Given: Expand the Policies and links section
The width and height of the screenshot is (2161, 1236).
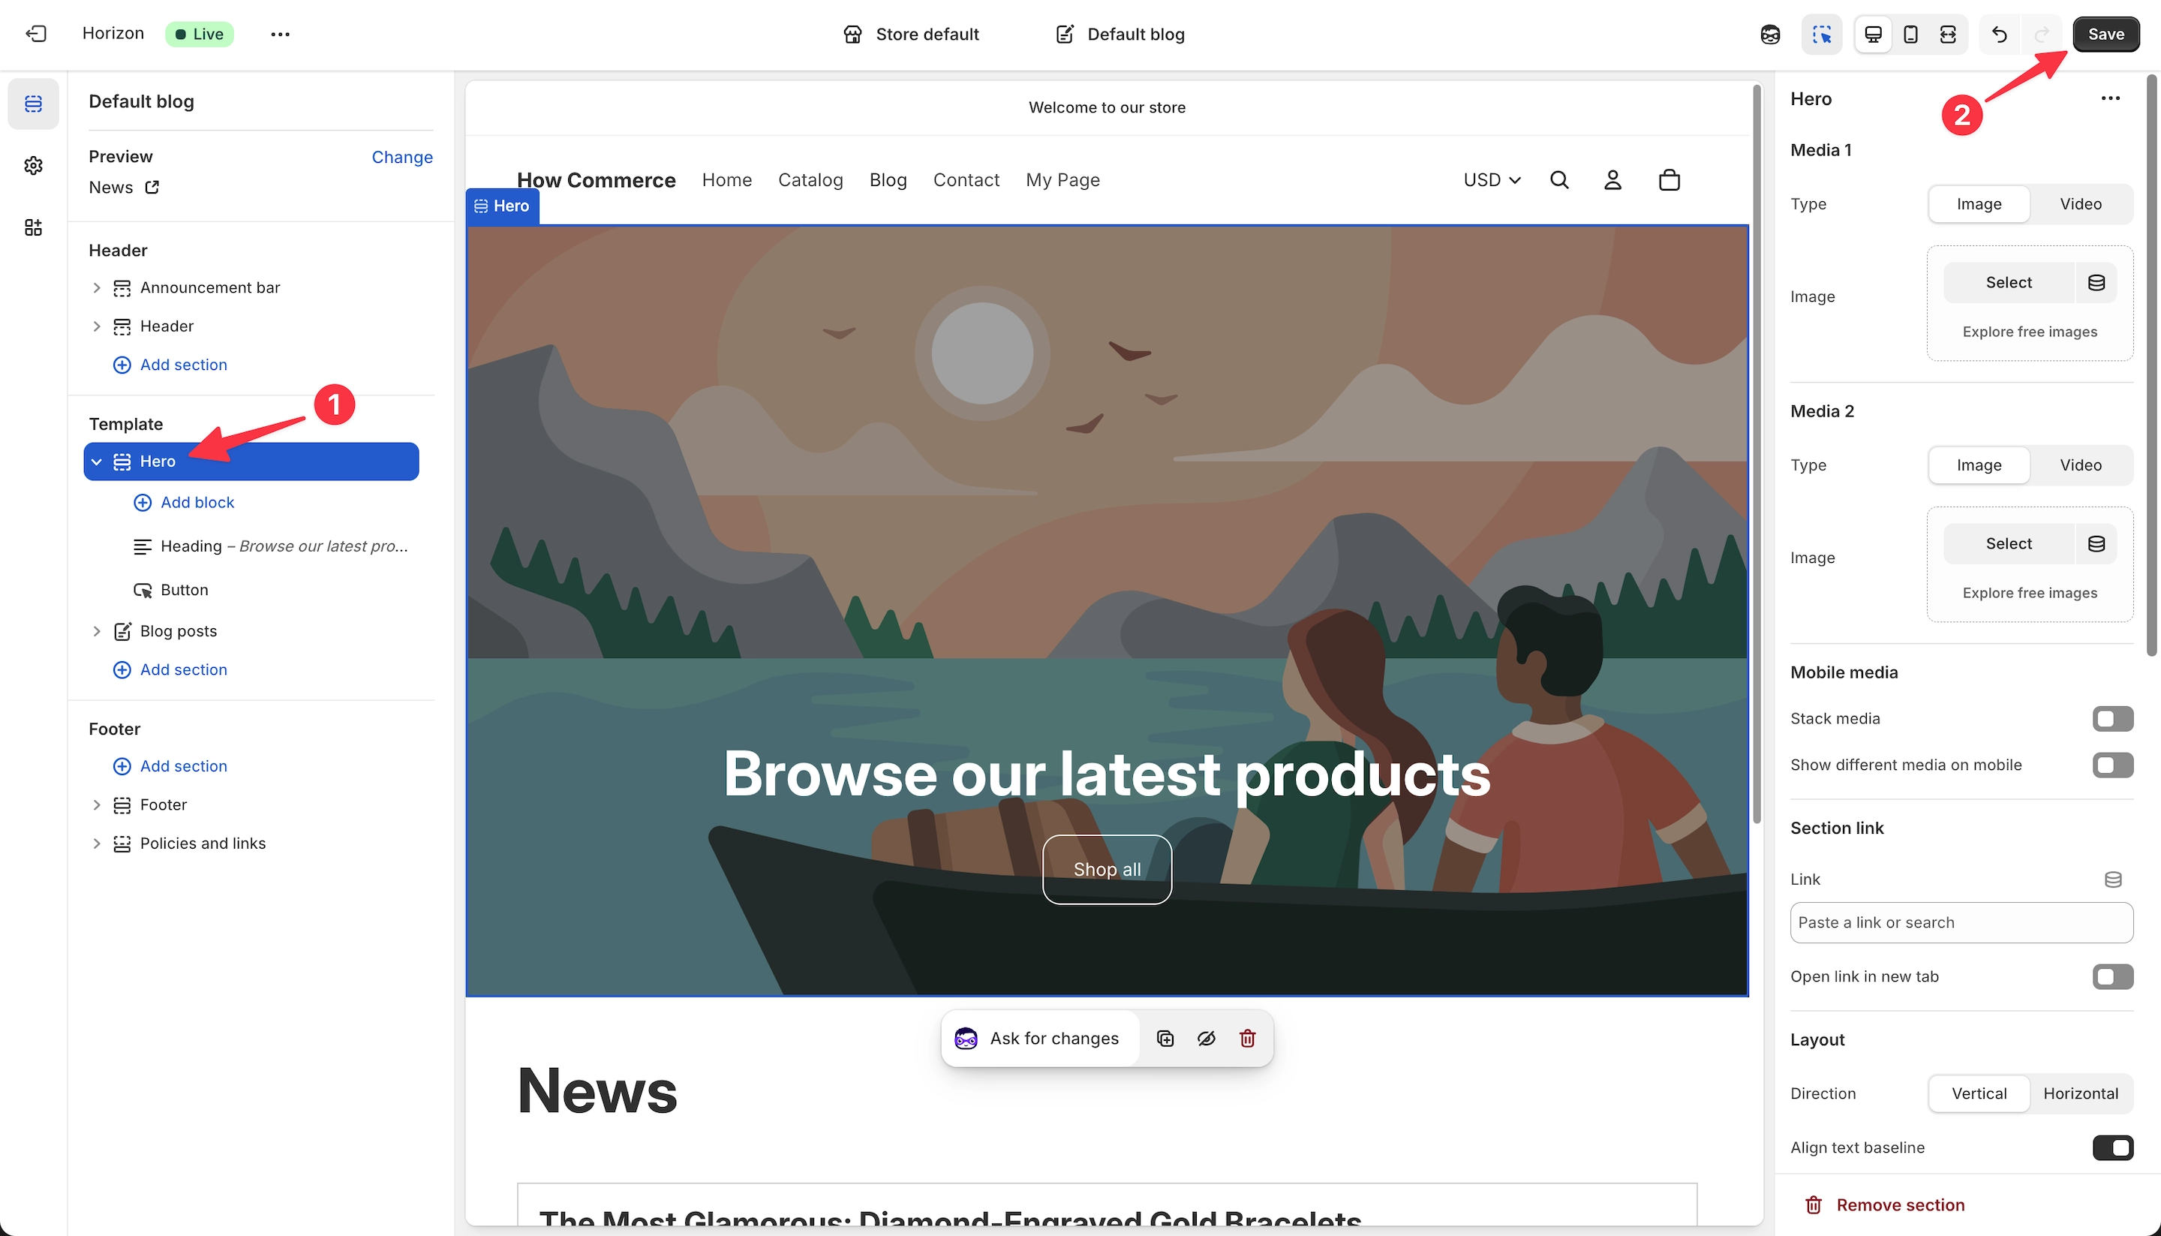Looking at the screenshot, I should (x=96, y=844).
